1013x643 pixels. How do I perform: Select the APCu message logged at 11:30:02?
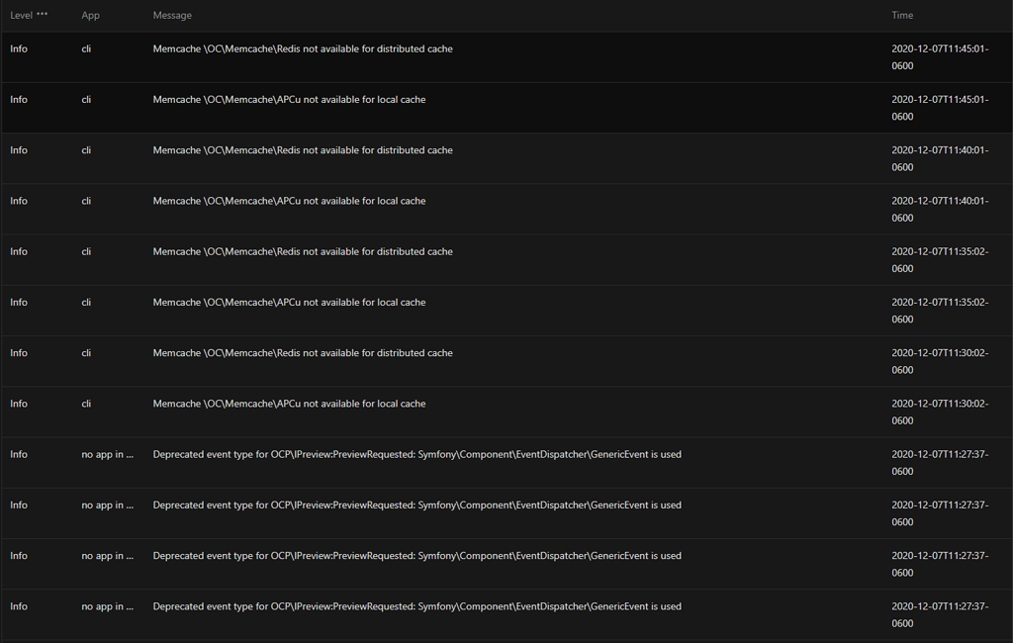289,404
